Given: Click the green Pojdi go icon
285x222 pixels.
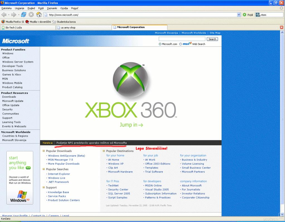Looking at the screenshot, I should (x=245, y=15).
